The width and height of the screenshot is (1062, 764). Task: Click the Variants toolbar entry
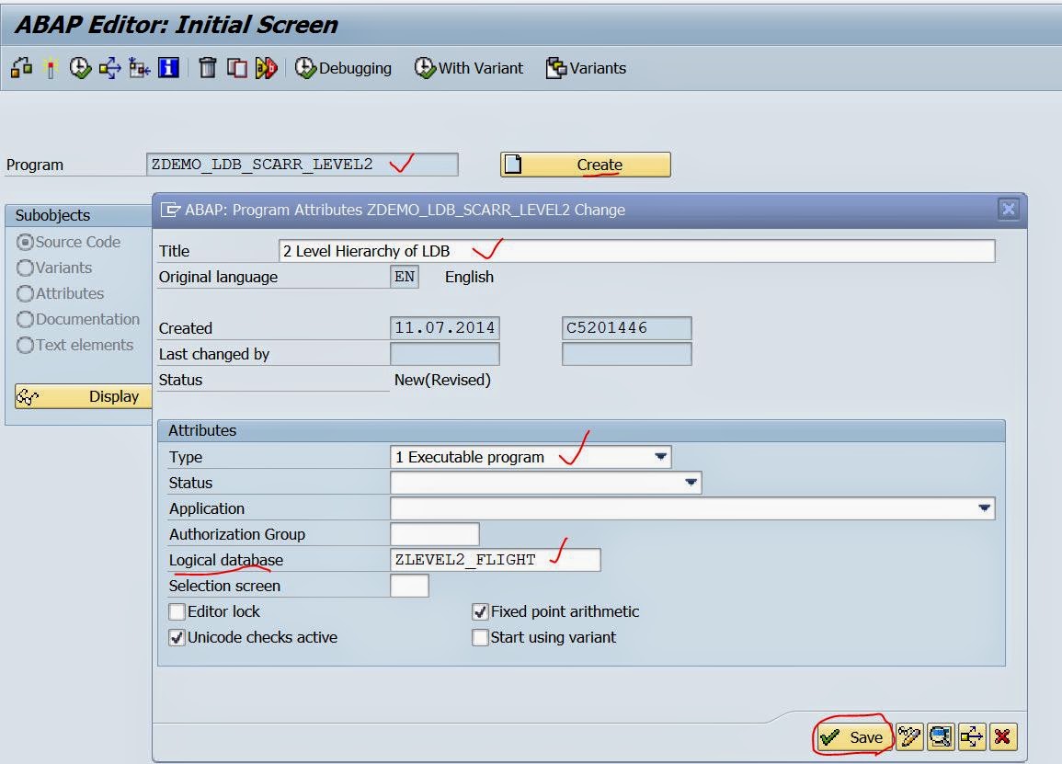click(586, 68)
